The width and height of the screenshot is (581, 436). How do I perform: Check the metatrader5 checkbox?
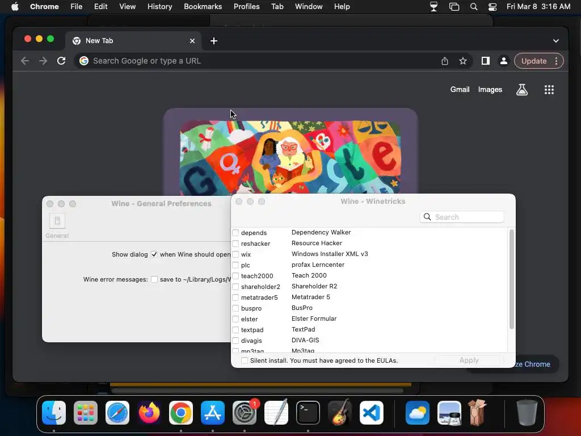(235, 297)
